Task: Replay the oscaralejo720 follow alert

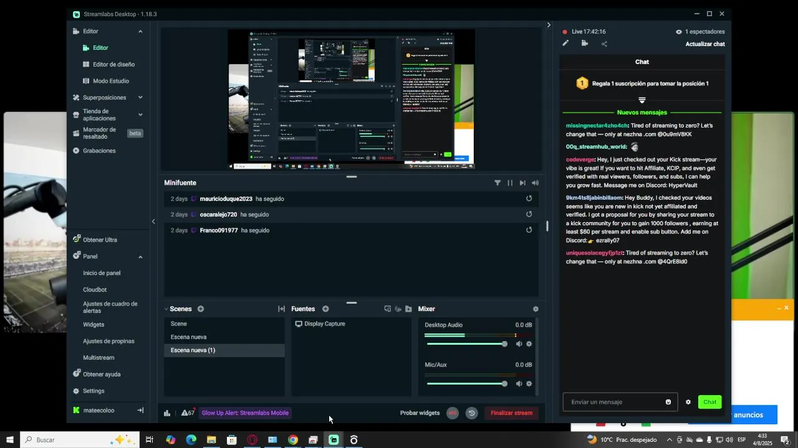Action: 529,214
